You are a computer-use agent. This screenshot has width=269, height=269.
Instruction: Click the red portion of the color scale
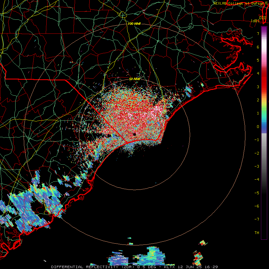coord(264,81)
